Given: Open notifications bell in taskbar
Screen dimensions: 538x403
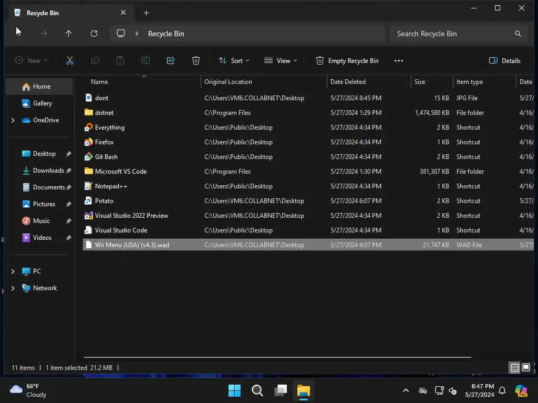Looking at the screenshot, I should click(x=502, y=390).
